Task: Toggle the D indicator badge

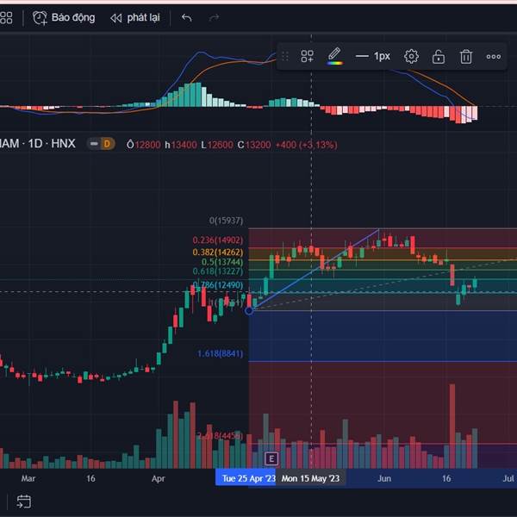Action: coord(107,144)
